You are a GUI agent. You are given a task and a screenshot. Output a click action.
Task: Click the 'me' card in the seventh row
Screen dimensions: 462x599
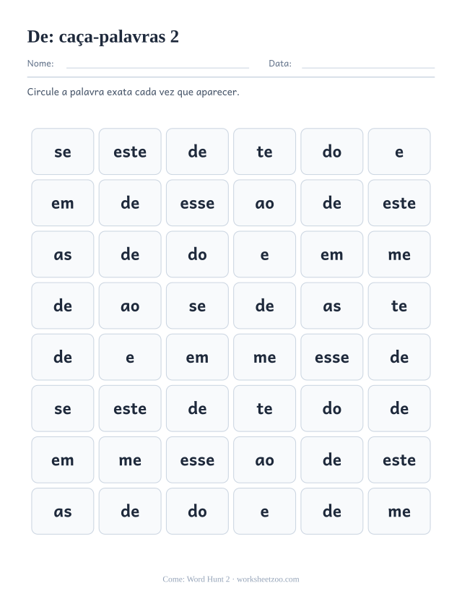[130, 460]
